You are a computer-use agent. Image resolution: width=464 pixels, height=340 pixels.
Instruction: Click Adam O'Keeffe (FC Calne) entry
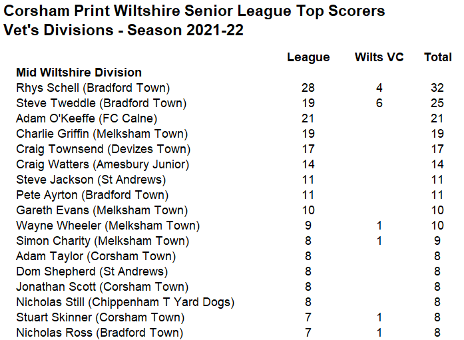[87, 118]
